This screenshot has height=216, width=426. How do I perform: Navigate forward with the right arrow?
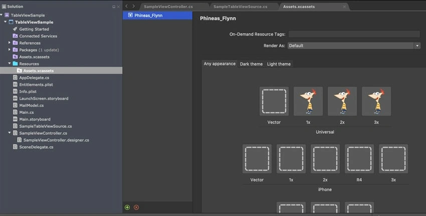tap(134, 6)
